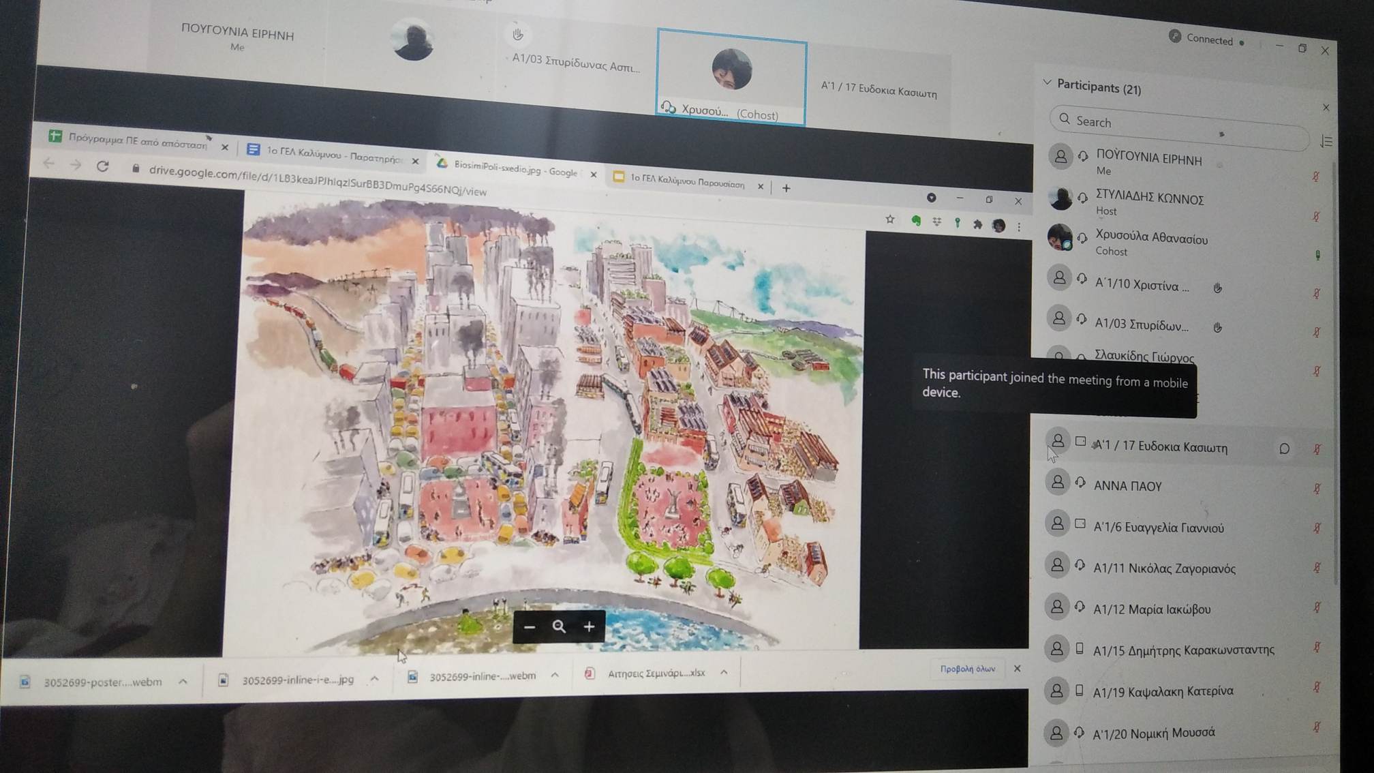
Task: Open extensions puzzle icon
Action: point(977,224)
